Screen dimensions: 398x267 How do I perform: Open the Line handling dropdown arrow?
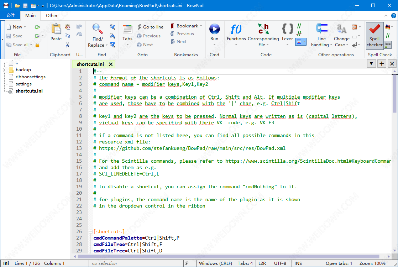point(331,45)
